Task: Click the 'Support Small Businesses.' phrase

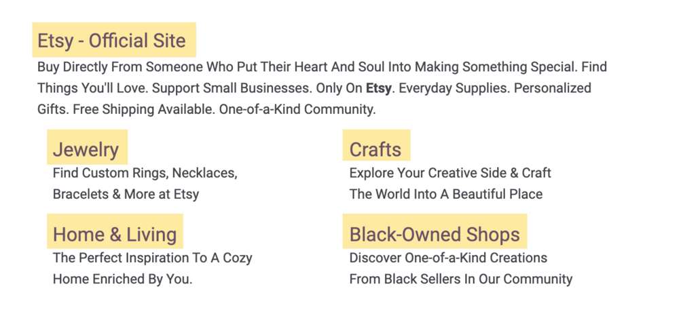Action: [232, 88]
